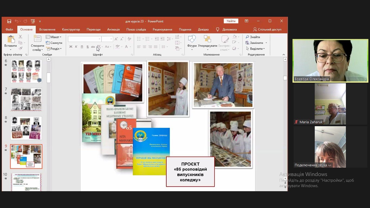
Task: Click the font color (A) button
Action: pos(126,47)
